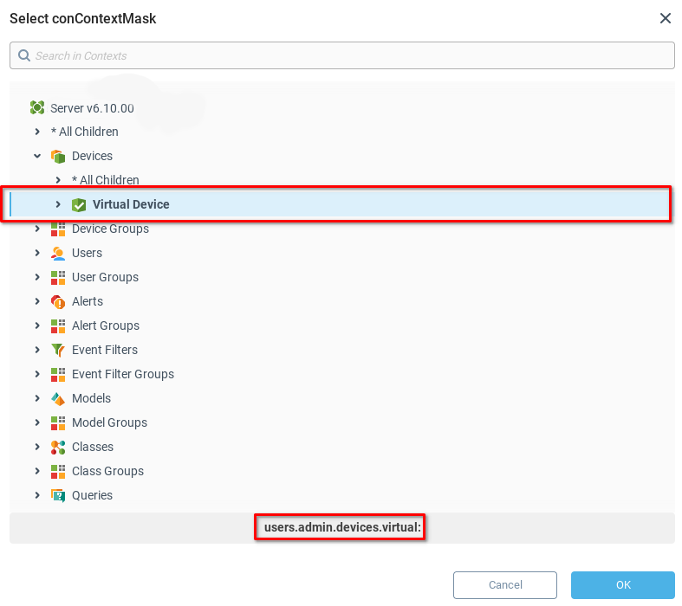Select the Event Filter Groups item

pos(122,374)
